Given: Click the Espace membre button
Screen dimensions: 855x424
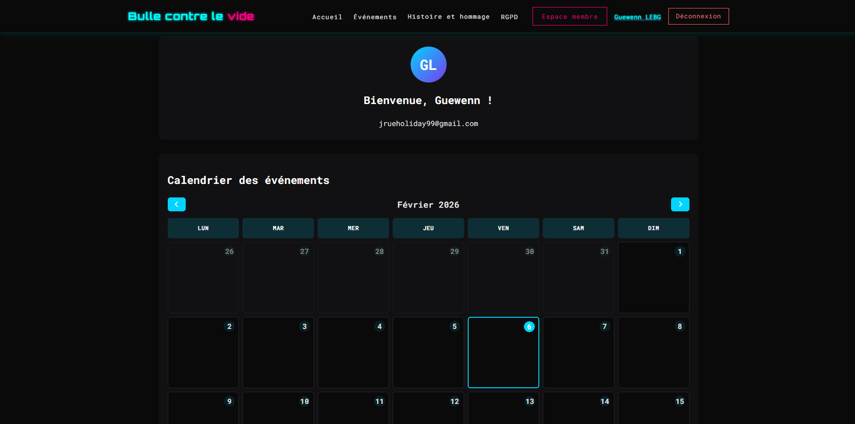Looking at the screenshot, I should pos(569,17).
